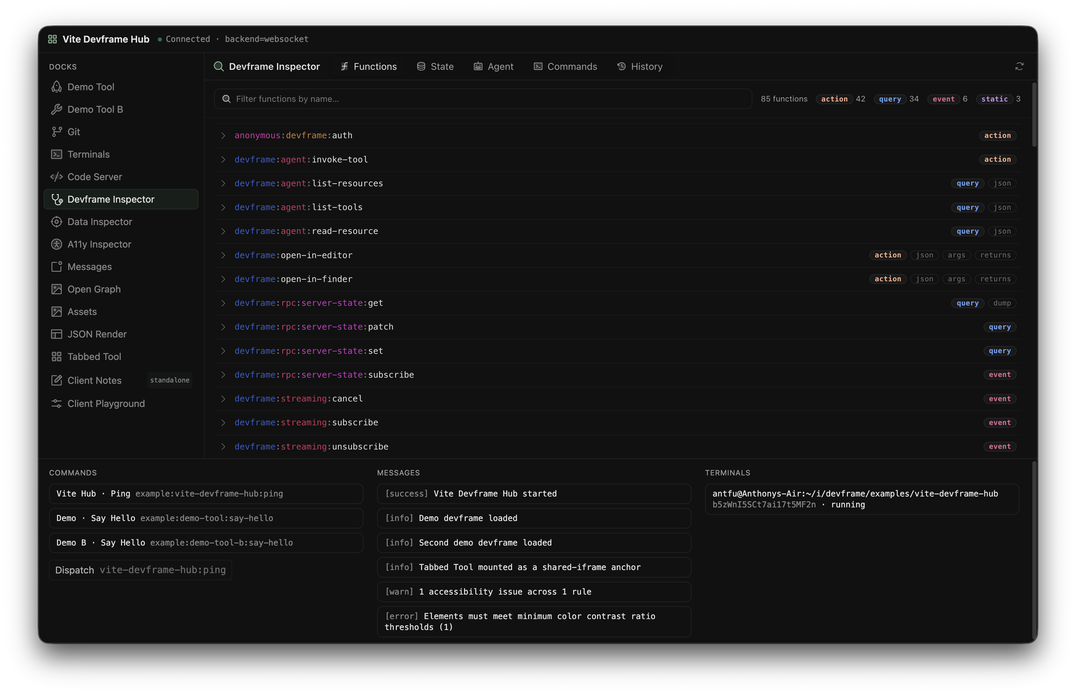Open the running terminal session entry
The image size is (1076, 694).
coord(862,499)
